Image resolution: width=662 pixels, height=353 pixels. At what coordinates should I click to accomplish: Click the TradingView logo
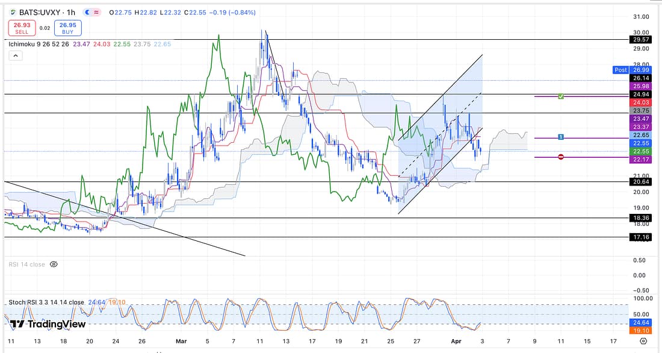click(x=48, y=324)
